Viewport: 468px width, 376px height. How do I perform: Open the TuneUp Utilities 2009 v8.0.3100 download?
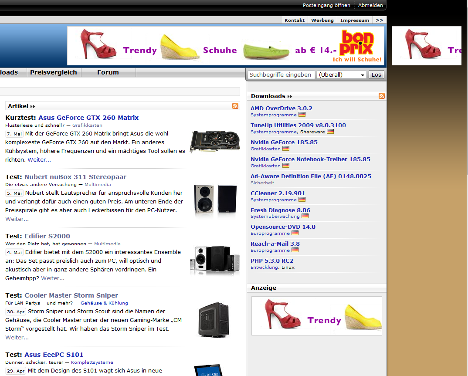[298, 125]
